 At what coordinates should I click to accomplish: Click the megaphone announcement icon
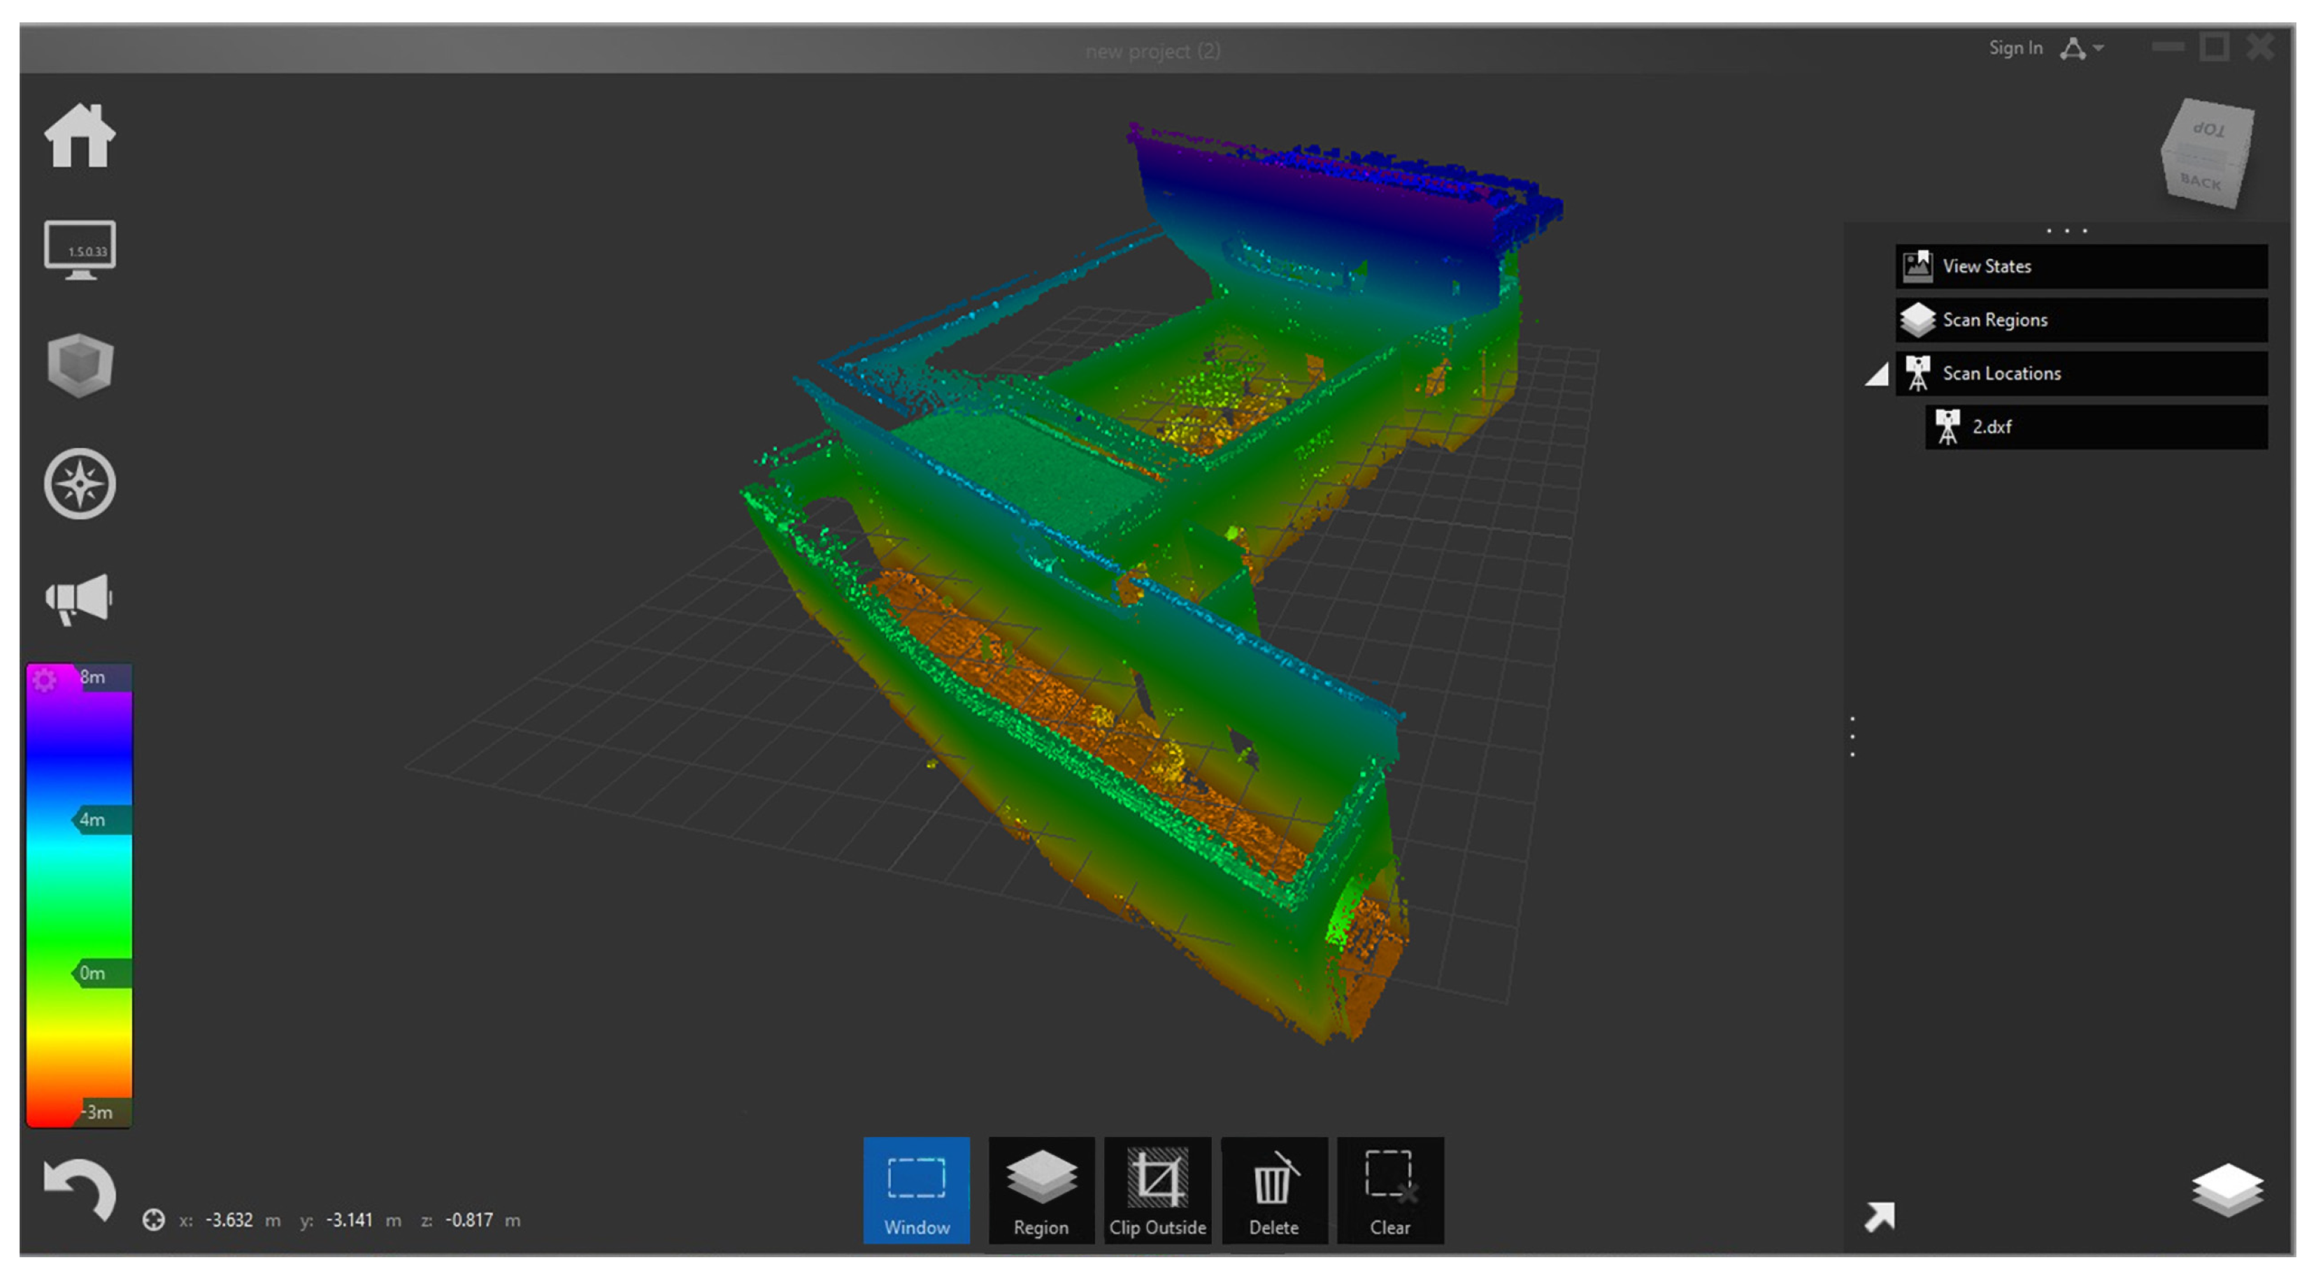tap(79, 598)
